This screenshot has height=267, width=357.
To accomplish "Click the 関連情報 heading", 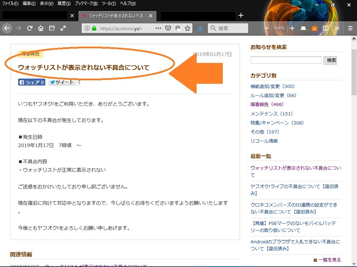I will pos(21,254).
